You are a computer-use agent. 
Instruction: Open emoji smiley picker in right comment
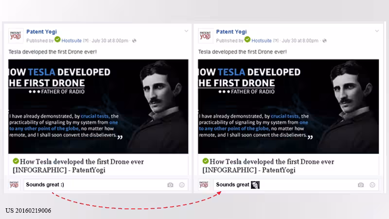pos(372,185)
